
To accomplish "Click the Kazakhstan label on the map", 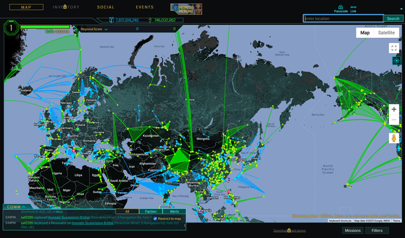I will point(150,136).
